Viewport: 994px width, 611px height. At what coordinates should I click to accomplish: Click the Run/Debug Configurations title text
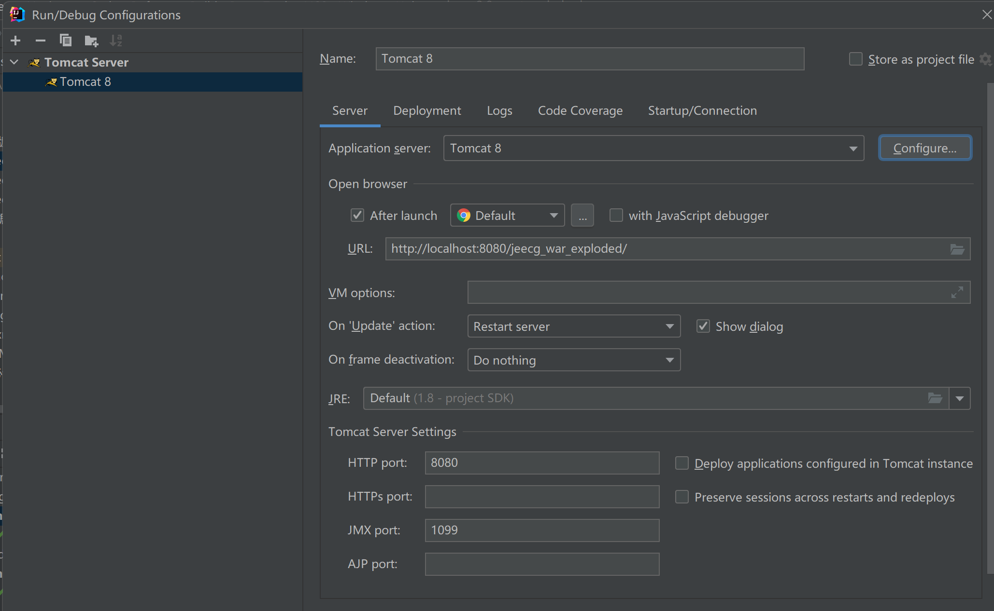106,15
